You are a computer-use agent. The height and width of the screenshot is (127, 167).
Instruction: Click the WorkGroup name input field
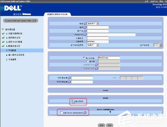pyautogui.click(x=109, y=58)
